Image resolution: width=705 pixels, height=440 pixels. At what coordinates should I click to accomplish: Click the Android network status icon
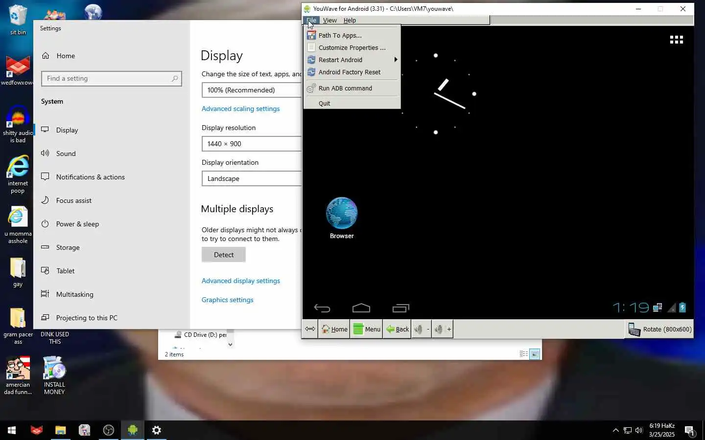tap(658, 308)
